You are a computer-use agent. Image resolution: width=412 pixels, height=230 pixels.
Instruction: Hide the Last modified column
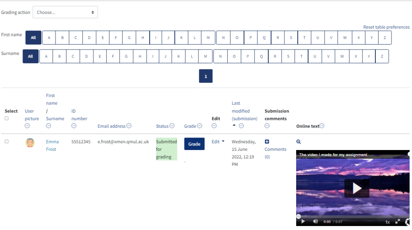coord(241,126)
